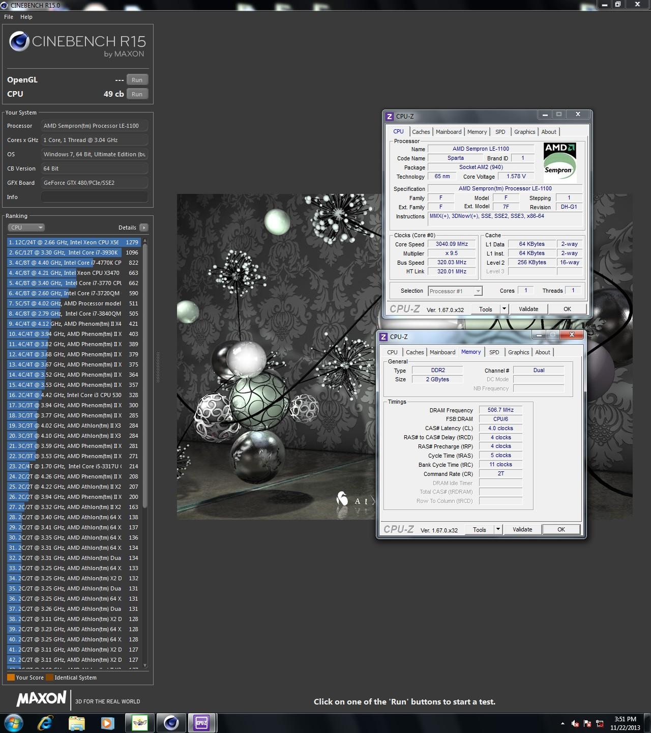Open SPD tab in lower CPU-Z

(494, 352)
